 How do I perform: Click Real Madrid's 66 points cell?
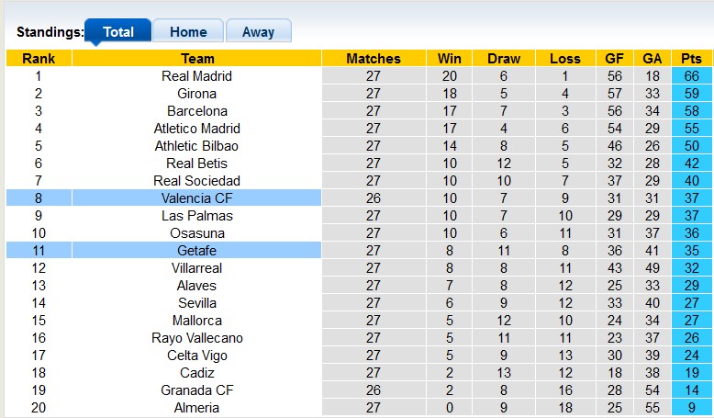pyautogui.click(x=691, y=76)
